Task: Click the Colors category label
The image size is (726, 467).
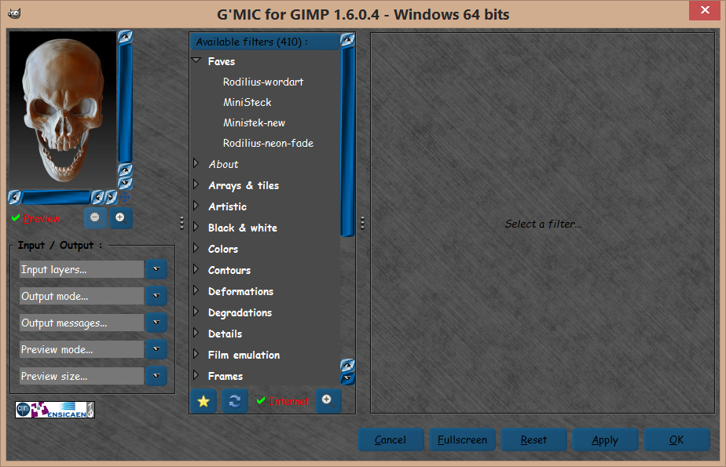Action: tap(223, 249)
